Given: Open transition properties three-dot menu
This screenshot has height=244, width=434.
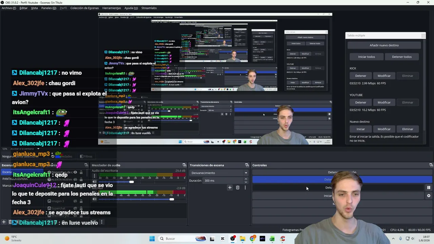Looking at the screenshot, I should (x=245, y=188).
